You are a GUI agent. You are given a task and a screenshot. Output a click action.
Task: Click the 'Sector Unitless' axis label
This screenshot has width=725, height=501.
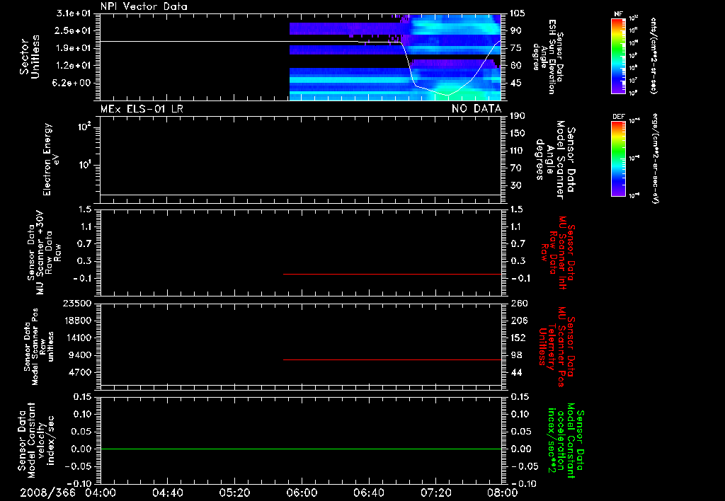30,57
